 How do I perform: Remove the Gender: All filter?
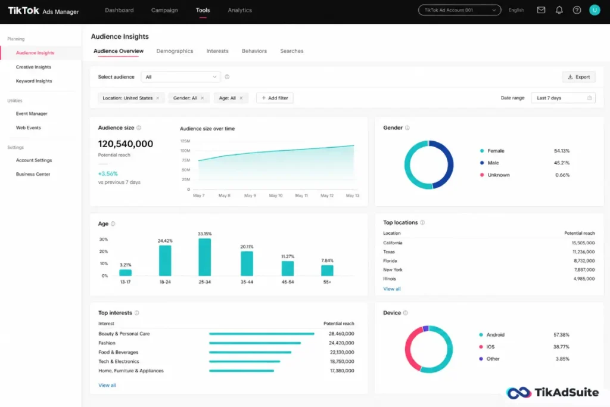click(203, 98)
